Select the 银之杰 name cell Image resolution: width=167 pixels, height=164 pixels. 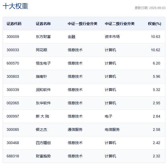tap(41, 130)
